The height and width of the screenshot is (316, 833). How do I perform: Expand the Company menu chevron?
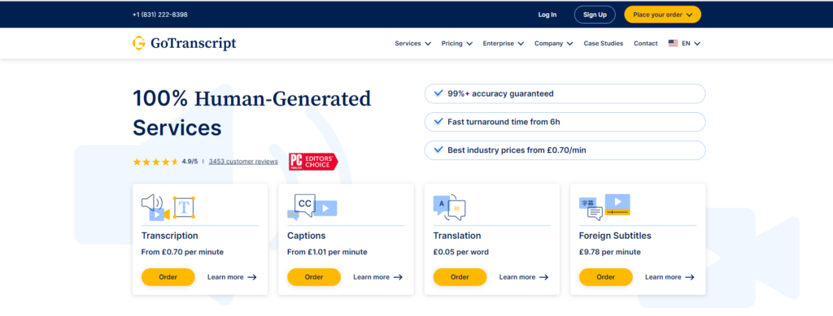click(569, 44)
